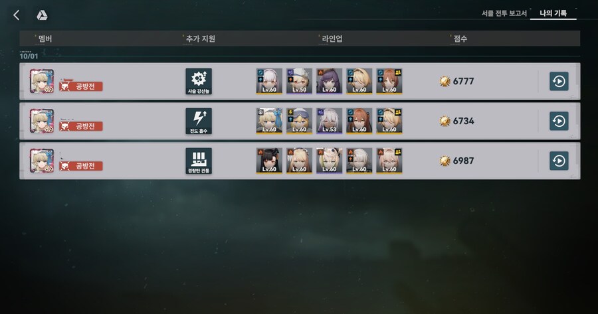This screenshot has width=598, height=314.
Task: Select the Lv.53 character in the second lineup
Action: (x=329, y=121)
